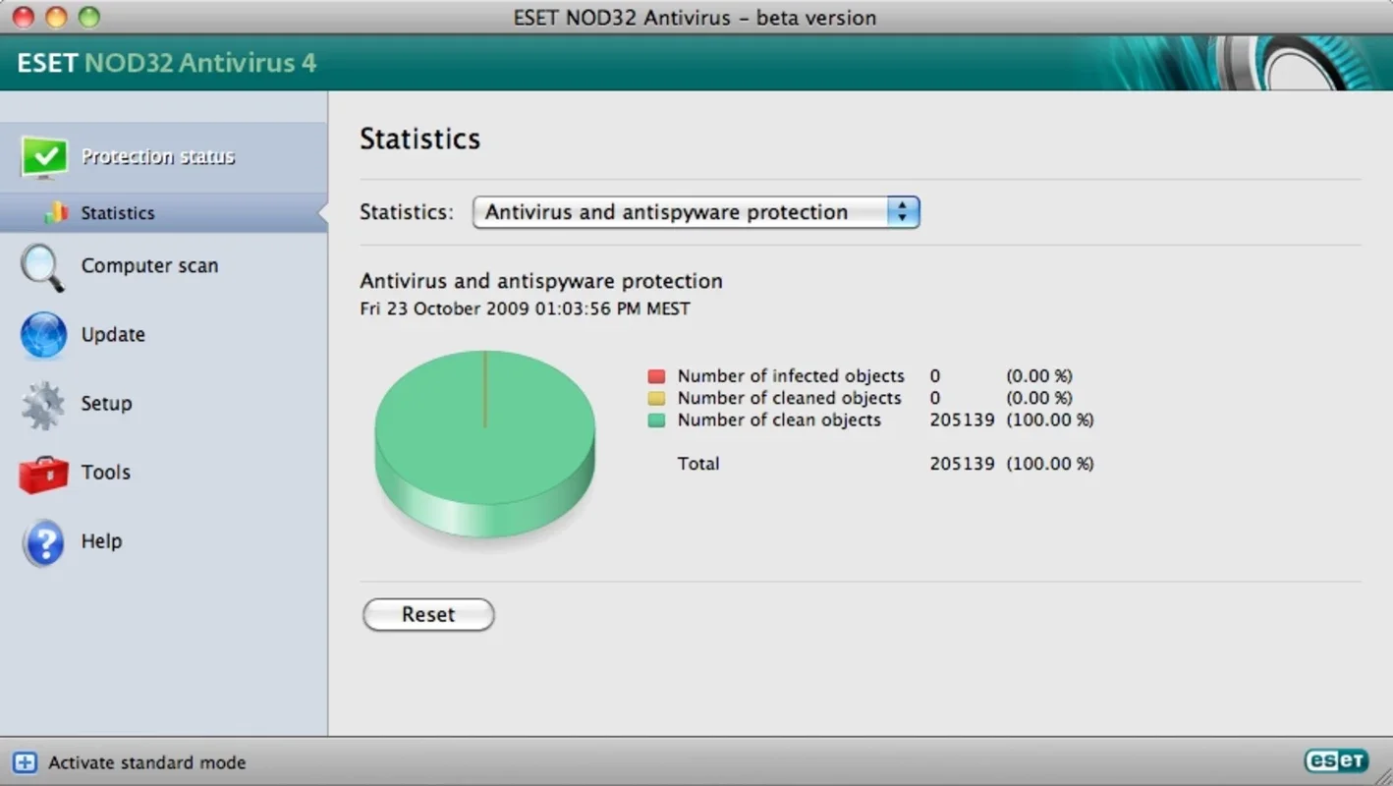The height and width of the screenshot is (786, 1393).
Task: Open the Protection status section
Action: [163, 157]
